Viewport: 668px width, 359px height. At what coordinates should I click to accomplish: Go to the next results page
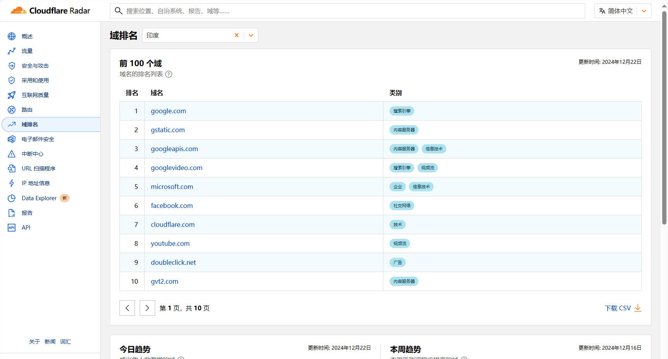(x=147, y=308)
